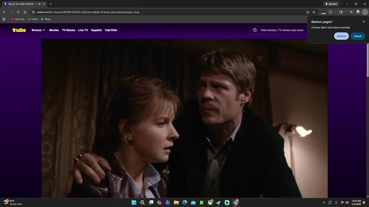Mute the tab via speaker icon on tab
The width and height of the screenshot is (369, 207).
point(39,4)
